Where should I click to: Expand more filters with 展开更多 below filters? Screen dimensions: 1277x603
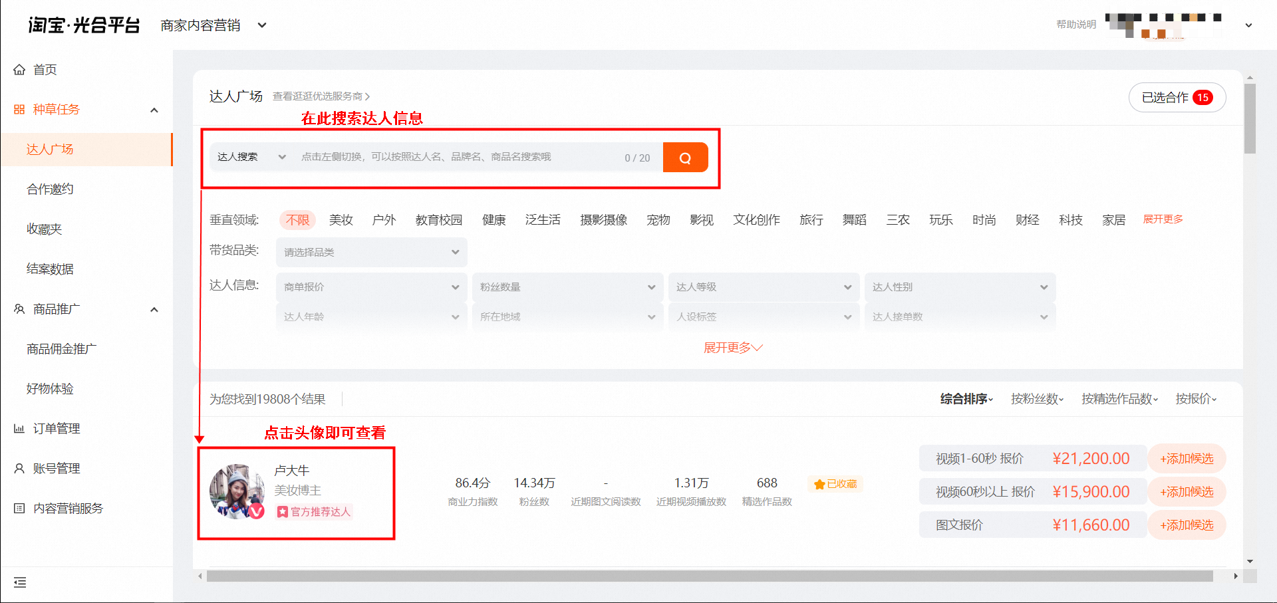[733, 348]
